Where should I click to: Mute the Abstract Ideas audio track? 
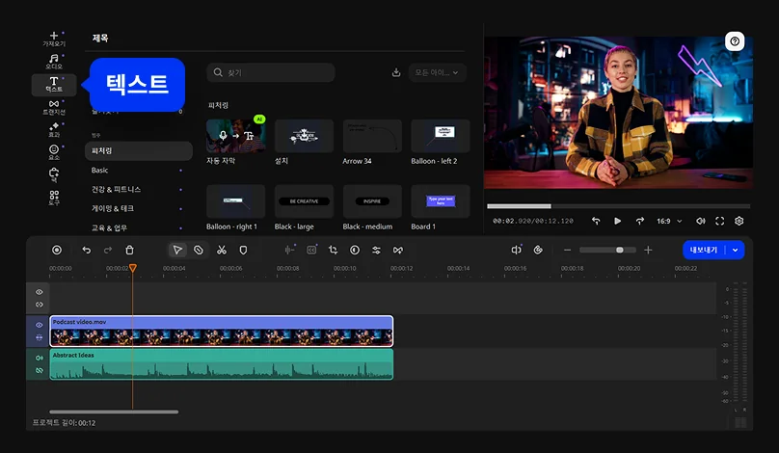[x=40, y=358]
